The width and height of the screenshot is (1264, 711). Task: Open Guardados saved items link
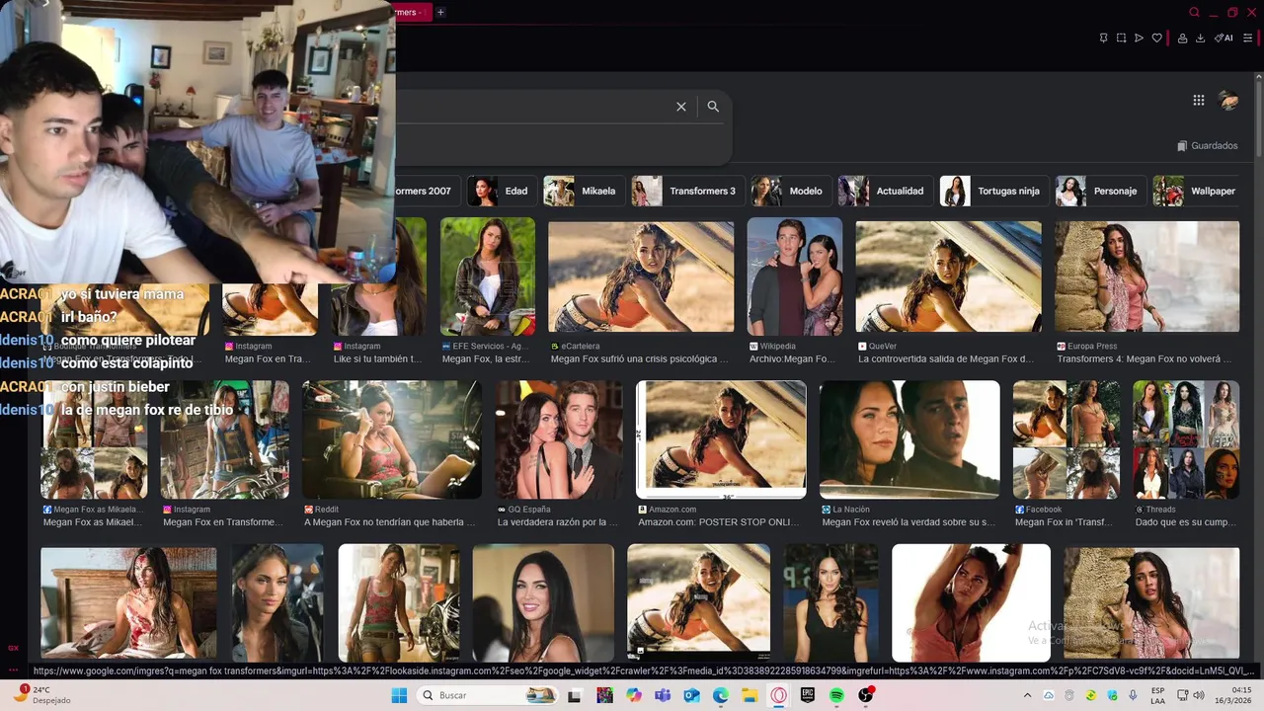[x=1207, y=146]
